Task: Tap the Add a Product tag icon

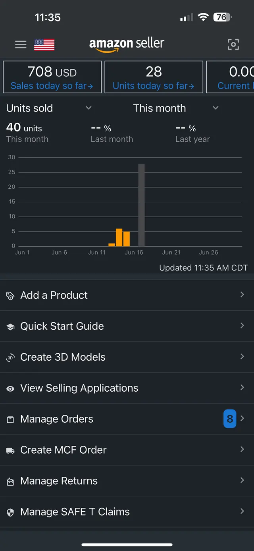Action: point(10,296)
